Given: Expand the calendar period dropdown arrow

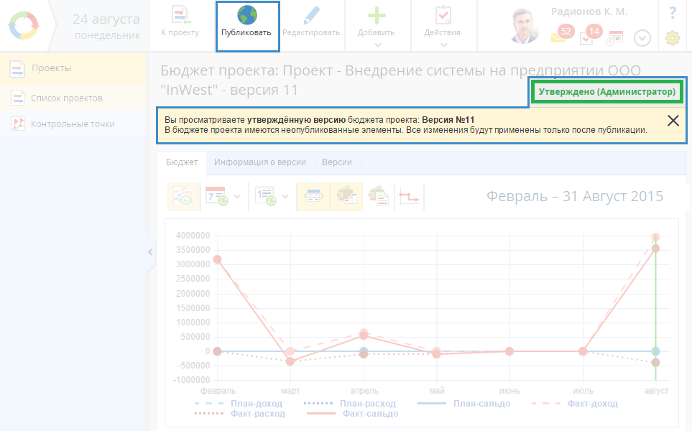Looking at the screenshot, I should tap(237, 196).
